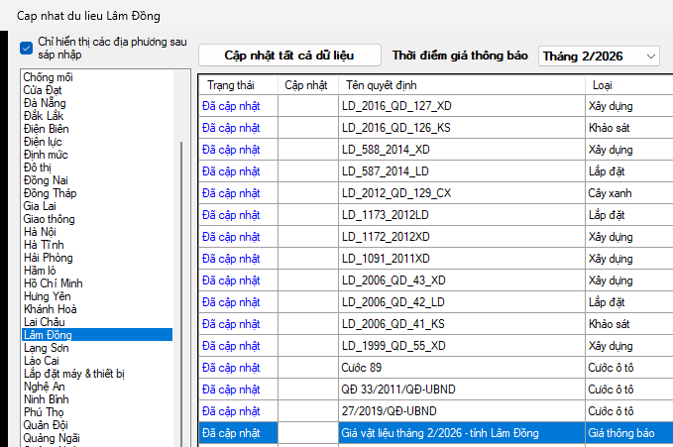This screenshot has width=673, height=447.
Task: Click the Cập nhật tất cả dữ liệu button
Action: [x=289, y=56]
